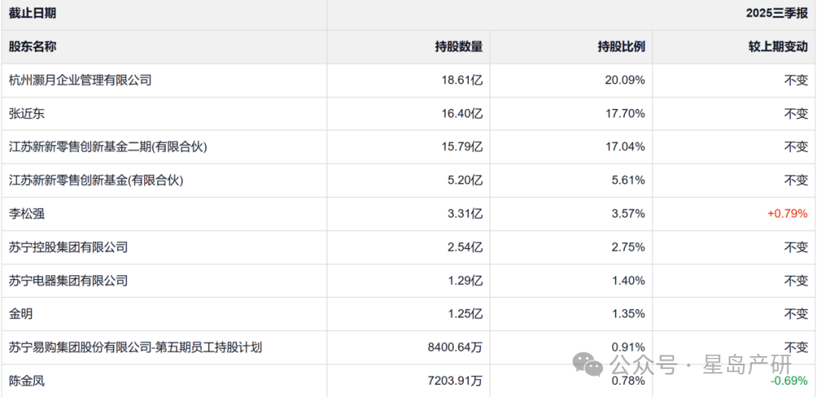Select shareholder 杭州灏月企业管理有限公司
The height and width of the screenshot is (397, 817).
coord(80,80)
